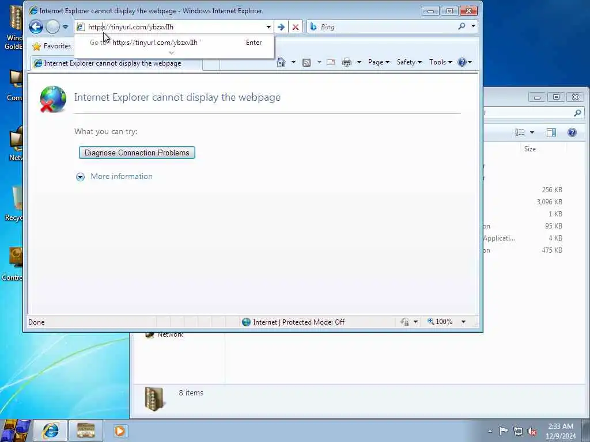Click the Print icon
This screenshot has height=442, width=590.
[x=346, y=62]
